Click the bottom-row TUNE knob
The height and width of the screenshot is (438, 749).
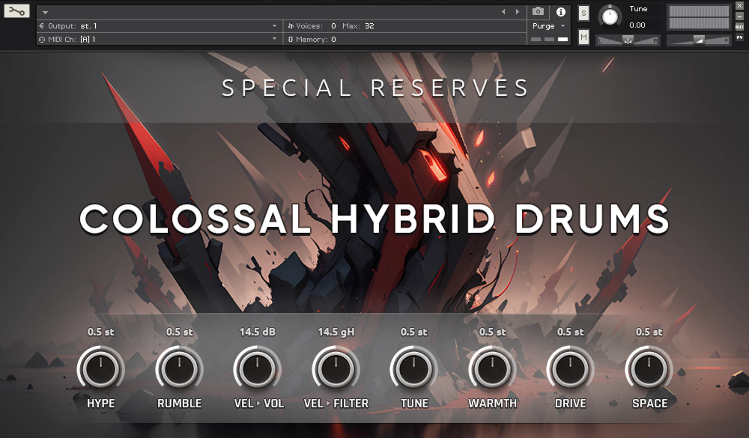tap(414, 369)
